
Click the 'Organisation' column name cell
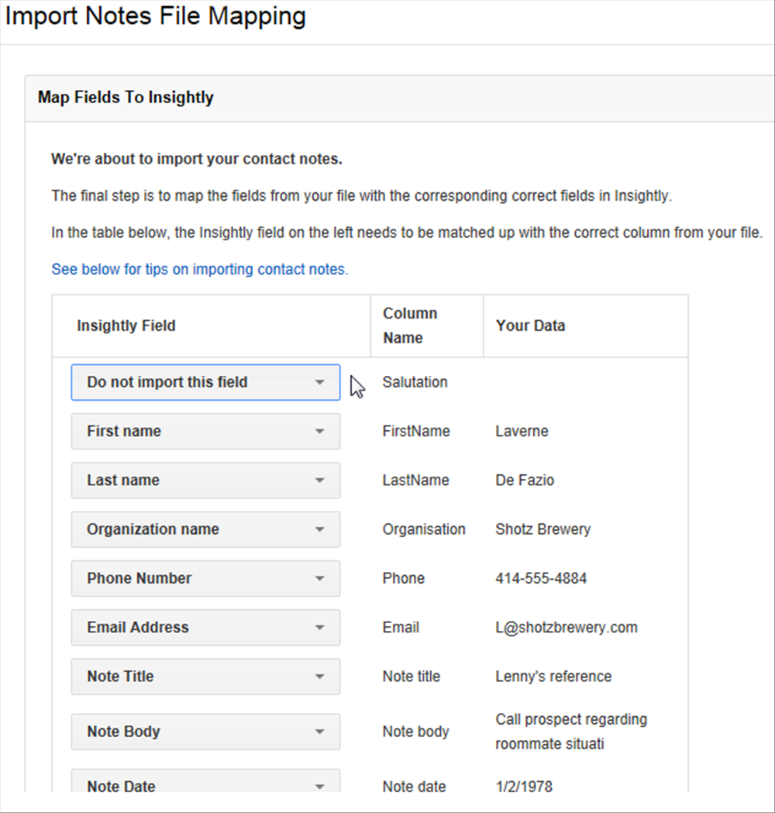[424, 529]
